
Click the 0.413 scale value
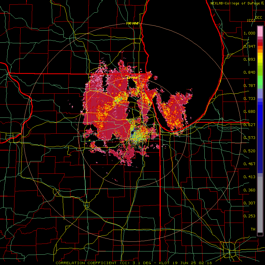249,177
